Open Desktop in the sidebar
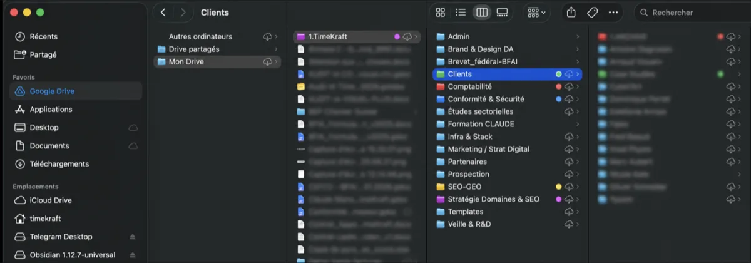The height and width of the screenshot is (263, 751). click(x=76, y=127)
